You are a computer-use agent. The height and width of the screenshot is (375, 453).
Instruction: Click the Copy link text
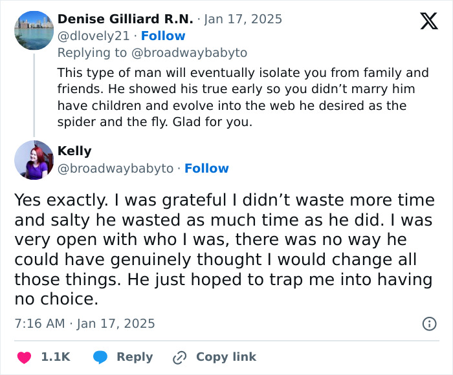pyautogui.click(x=226, y=357)
